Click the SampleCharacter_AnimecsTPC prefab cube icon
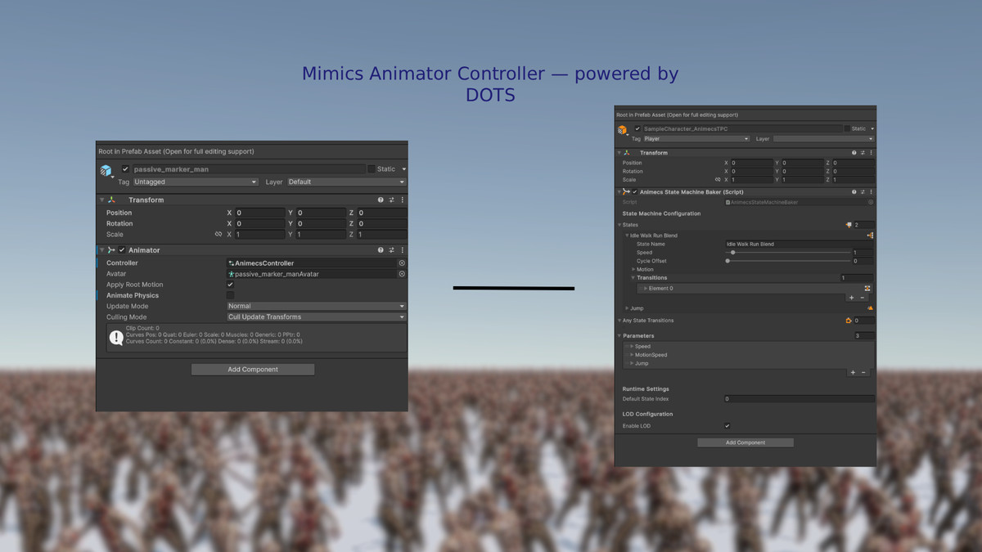 tap(623, 129)
